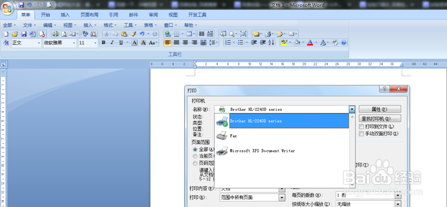Run spelling and grammar check icon
Screen dimensions: 447x207
85,34
